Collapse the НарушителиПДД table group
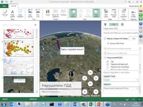 pyautogui.click(x=105, y=58)
